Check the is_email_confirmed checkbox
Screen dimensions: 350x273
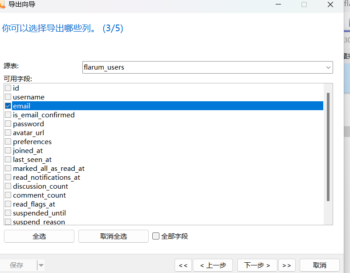(8, 115)
